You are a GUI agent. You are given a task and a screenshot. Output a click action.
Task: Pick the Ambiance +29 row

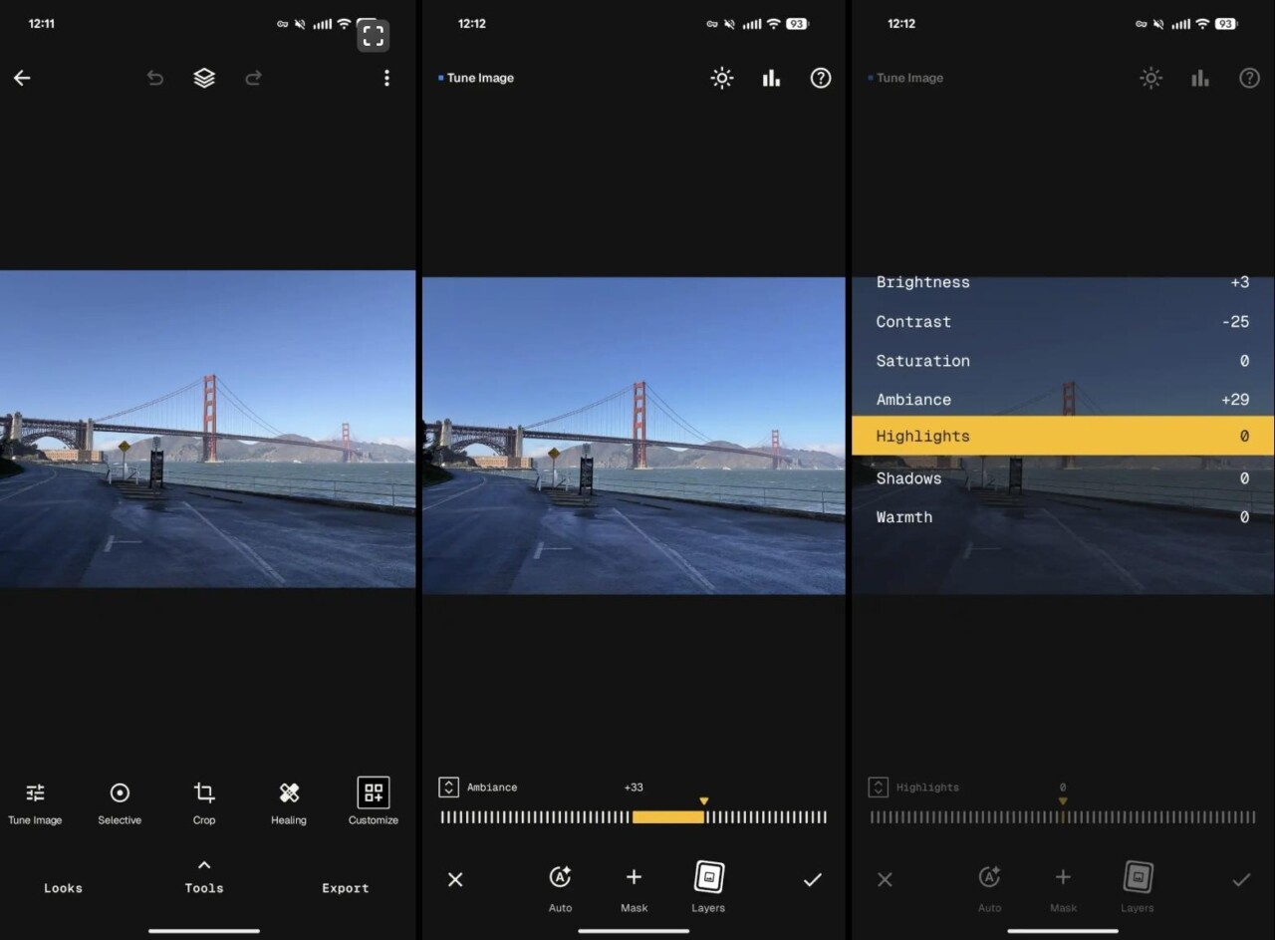pos(1063,400)
